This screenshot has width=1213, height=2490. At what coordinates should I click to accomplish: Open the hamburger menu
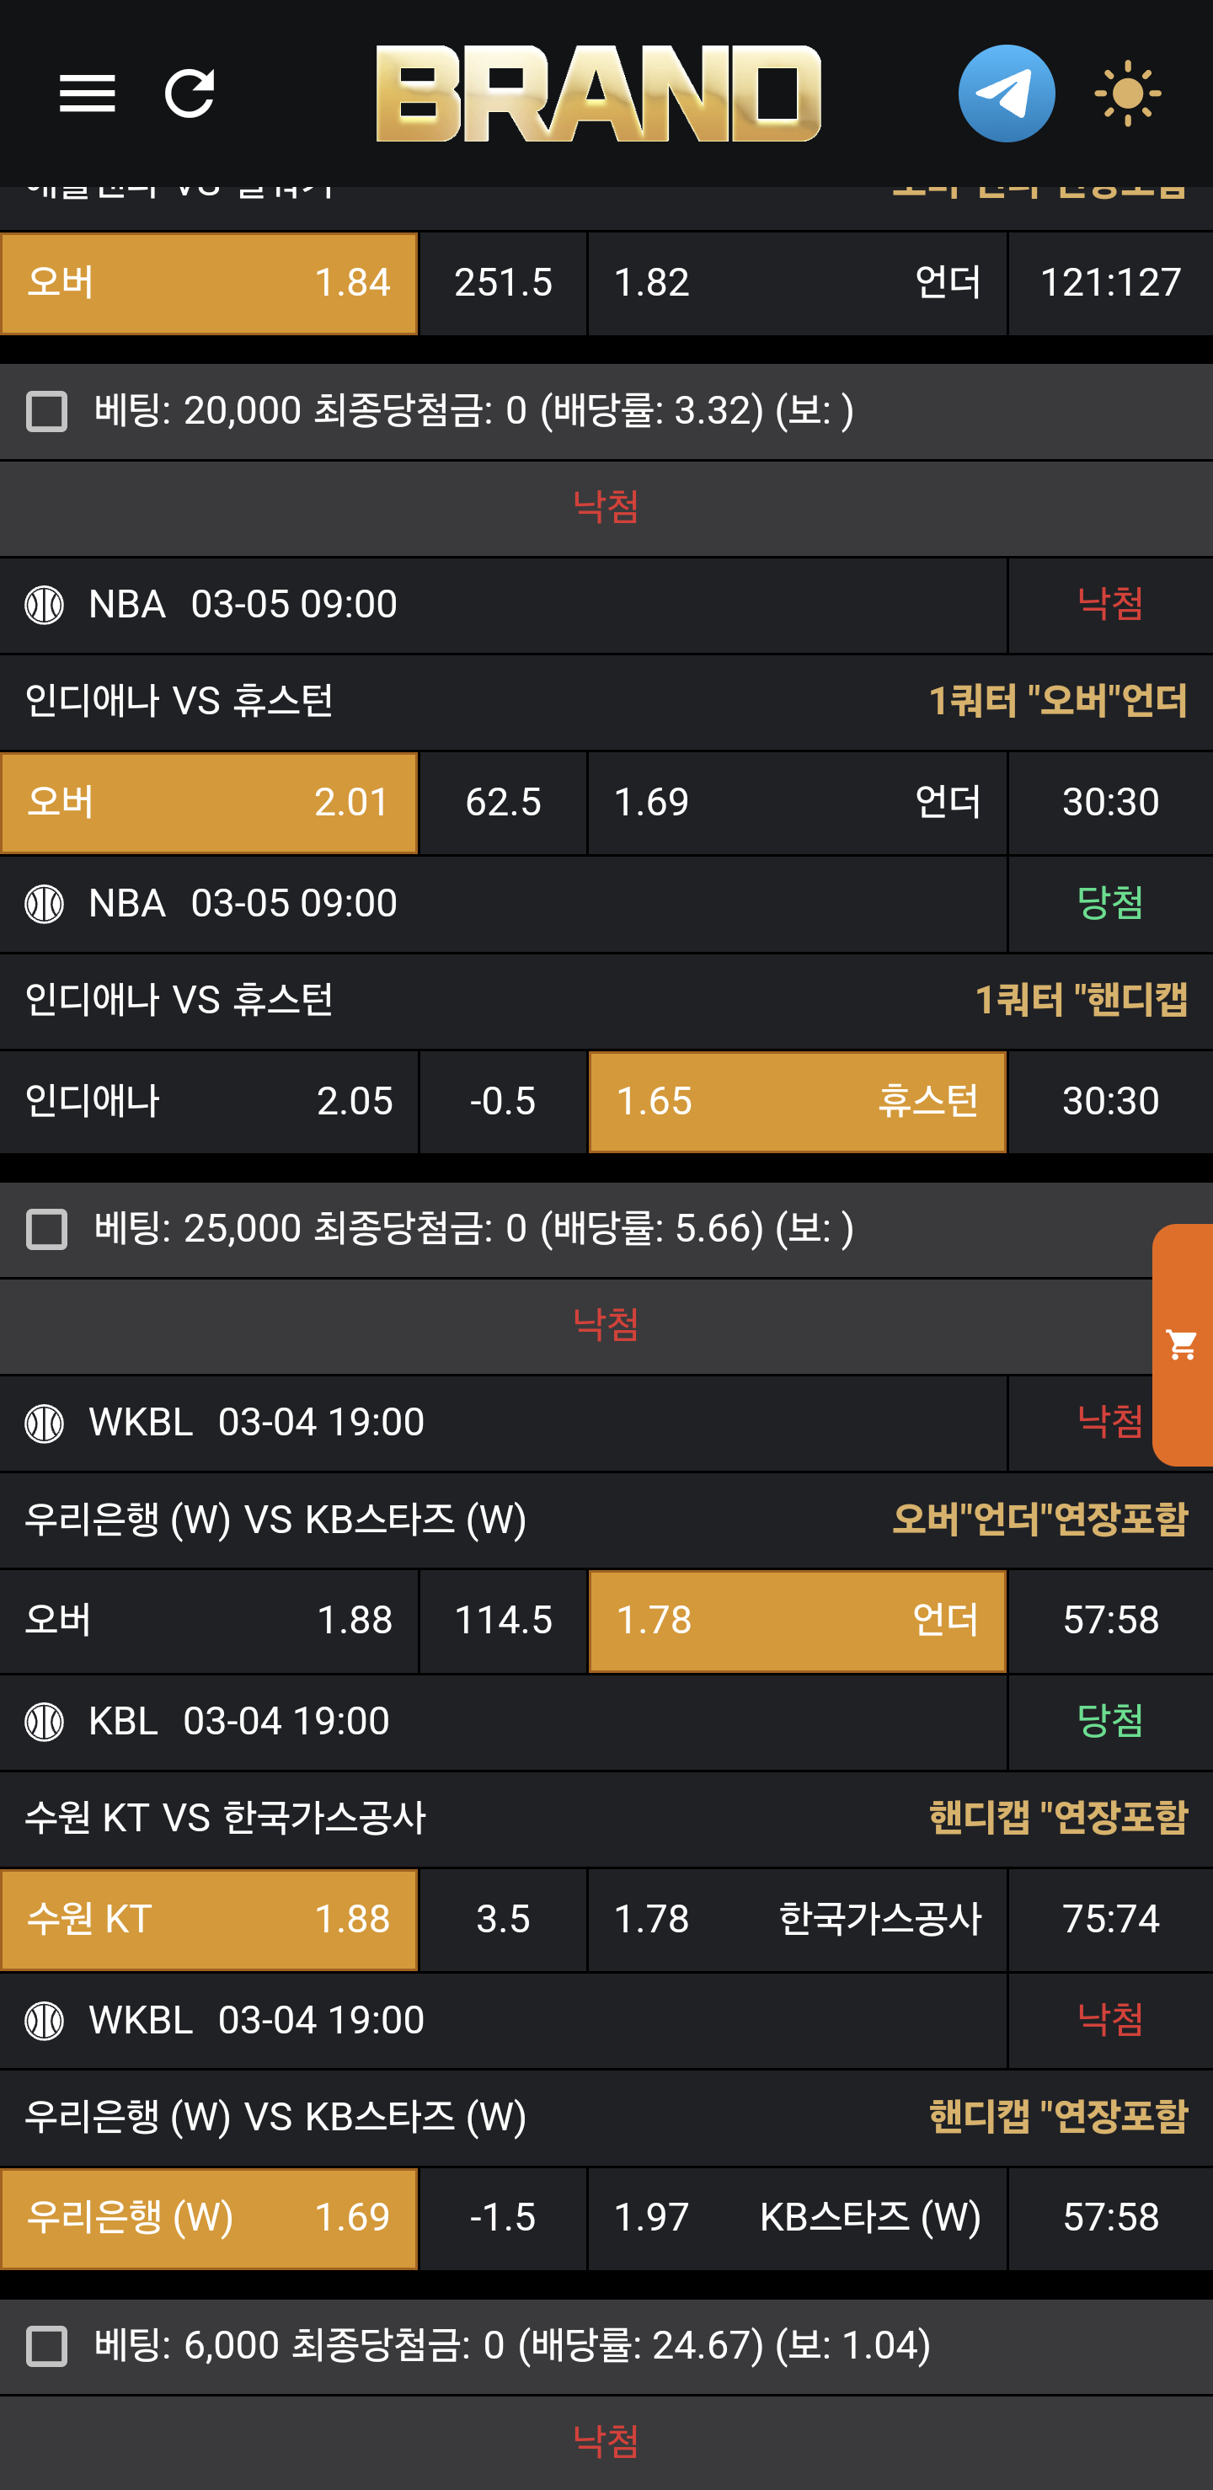pos(87,94)
